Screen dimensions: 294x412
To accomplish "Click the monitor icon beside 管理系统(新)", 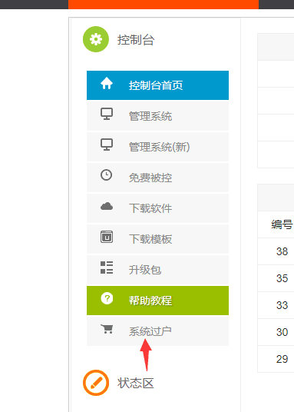I will (x=107, y=145).
